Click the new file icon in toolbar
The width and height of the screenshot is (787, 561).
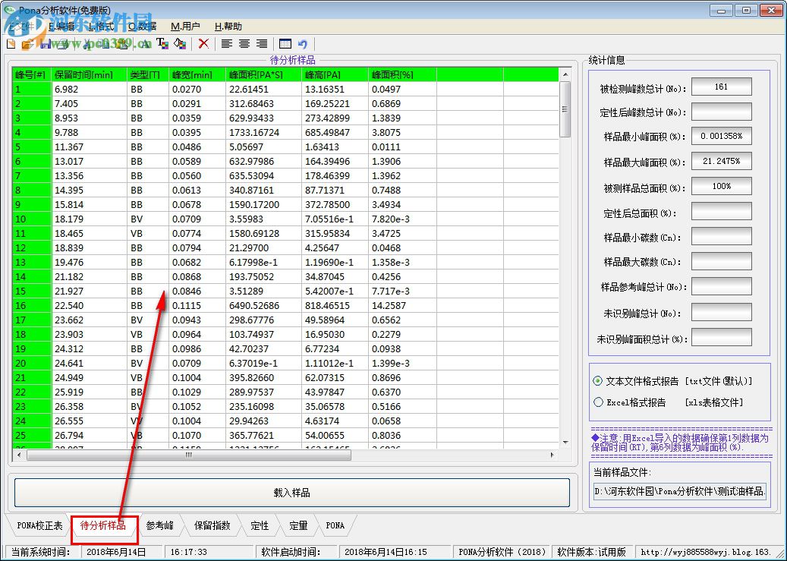[x=11, y=44]
